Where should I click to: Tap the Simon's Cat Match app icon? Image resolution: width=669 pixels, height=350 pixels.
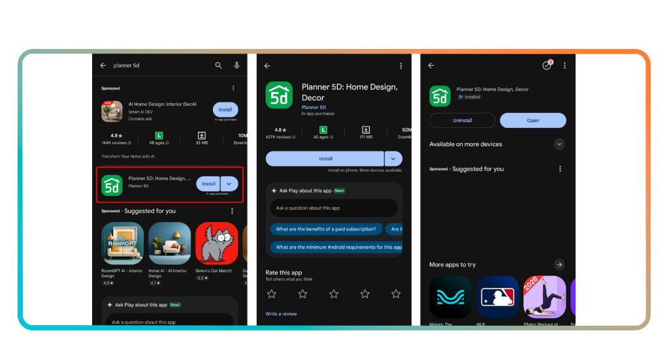pyautogui.click(x=216, y=243)
